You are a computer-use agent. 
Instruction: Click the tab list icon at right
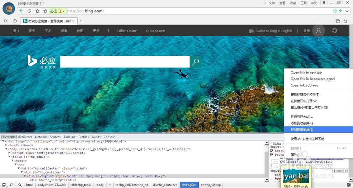338,21
